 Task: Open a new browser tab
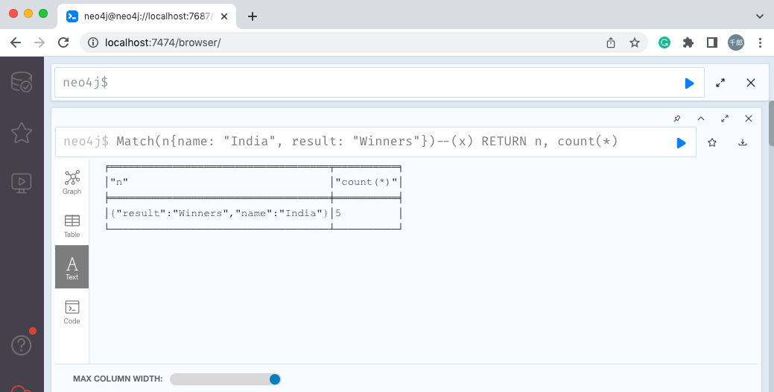[x=253, y=16]
